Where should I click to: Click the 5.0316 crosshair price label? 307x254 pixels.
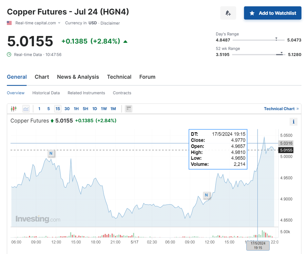pyautogui.click(x=286, y=143)
